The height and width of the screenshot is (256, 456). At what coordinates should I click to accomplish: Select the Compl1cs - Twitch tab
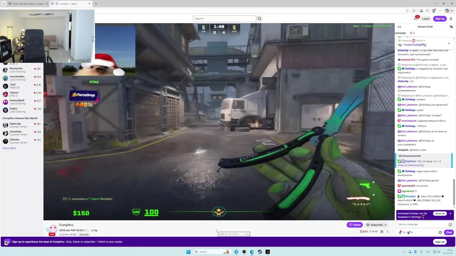(71, 4)
